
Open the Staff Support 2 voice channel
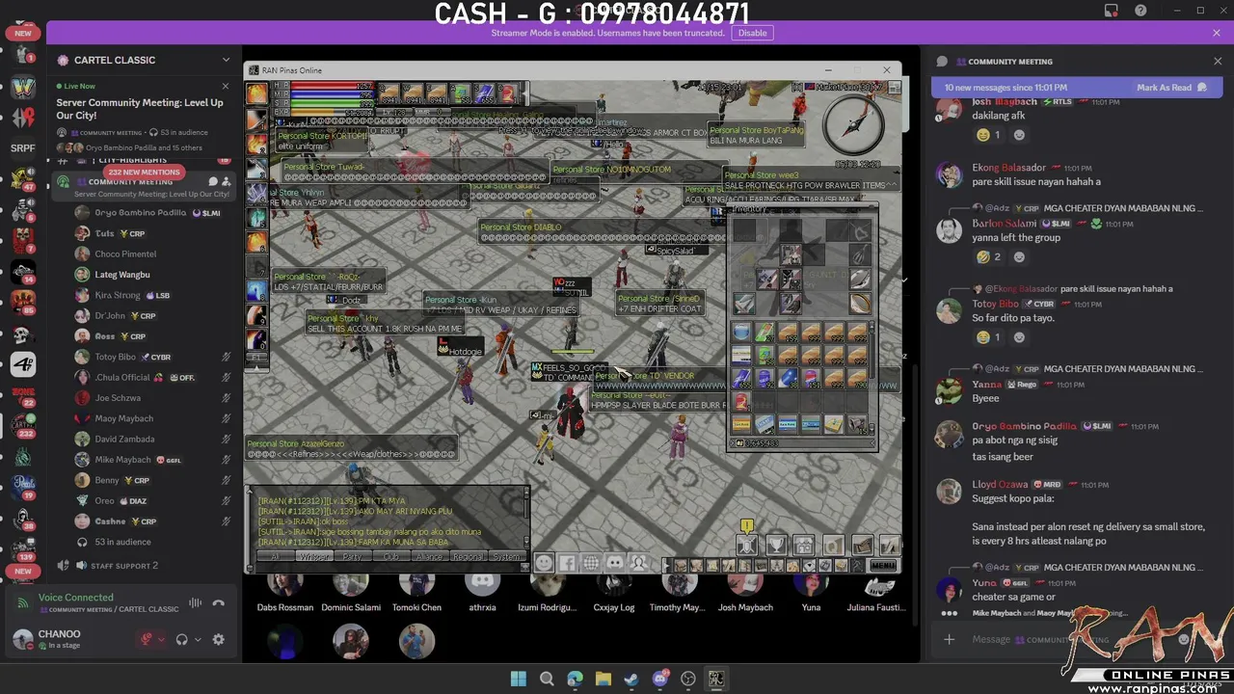click(x=124, y=566)
